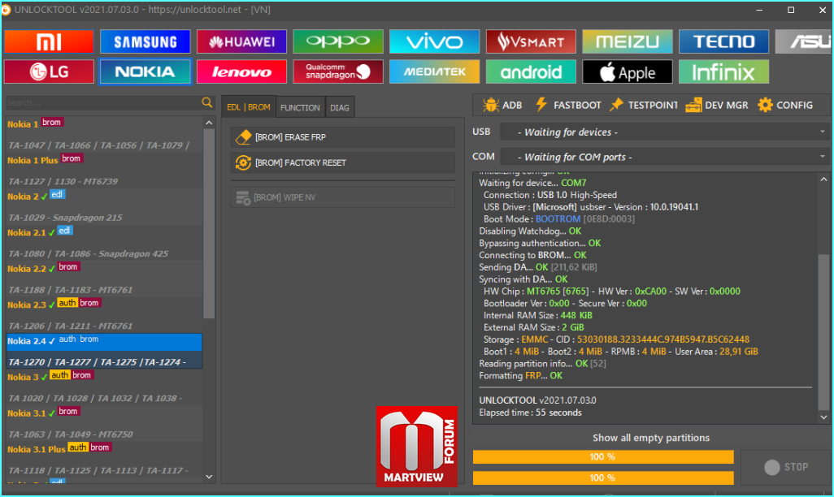Switch to the DIAG tab
The image size is (834, 497).
coord(339,107)
